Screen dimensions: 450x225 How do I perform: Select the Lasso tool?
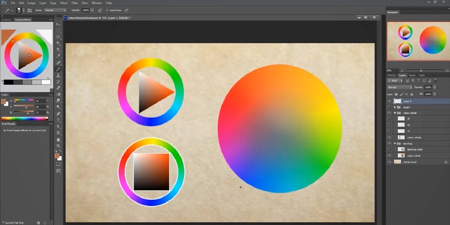point(58,37)
